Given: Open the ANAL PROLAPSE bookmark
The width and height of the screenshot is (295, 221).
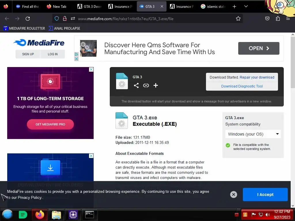Looking at the screenshot, I should [x=64, y=28].
